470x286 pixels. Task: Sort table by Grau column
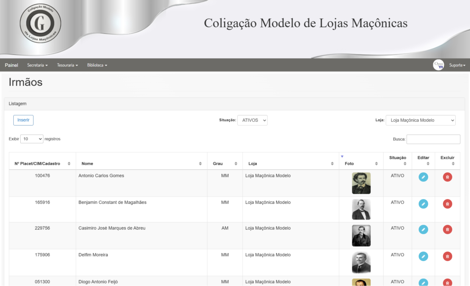(x=224, y=164)
